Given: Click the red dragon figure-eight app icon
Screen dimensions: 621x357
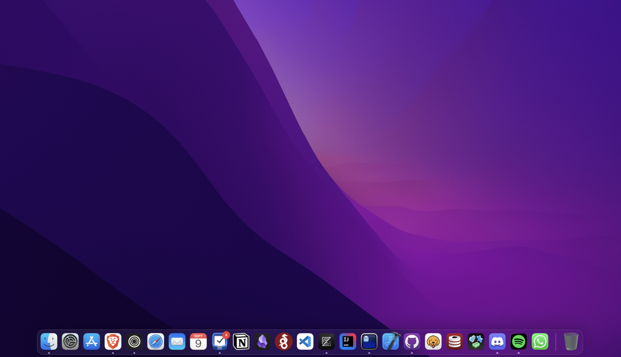Looking at the screenshot, I should [x=284, y=341].
